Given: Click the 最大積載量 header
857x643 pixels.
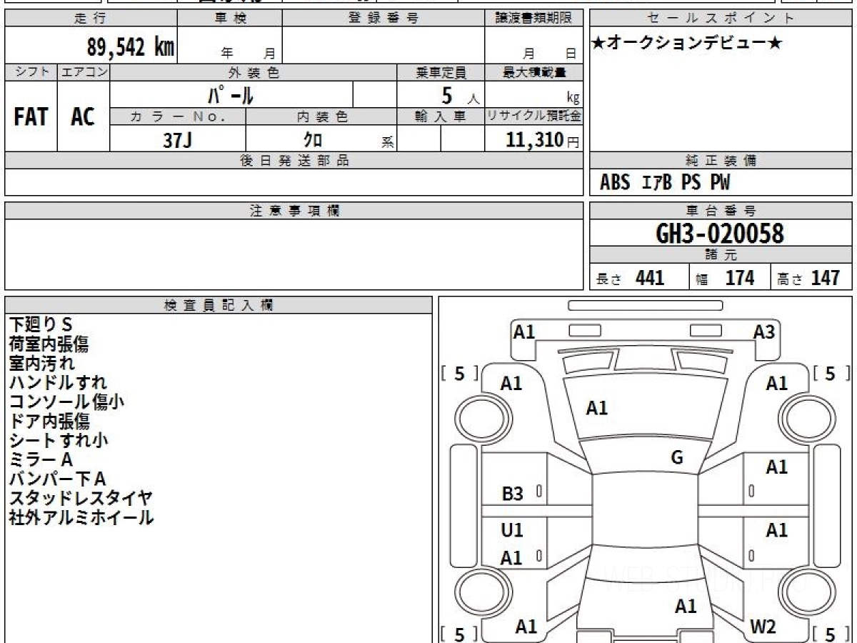Looking at the screenshot, I should coord(534,72).
